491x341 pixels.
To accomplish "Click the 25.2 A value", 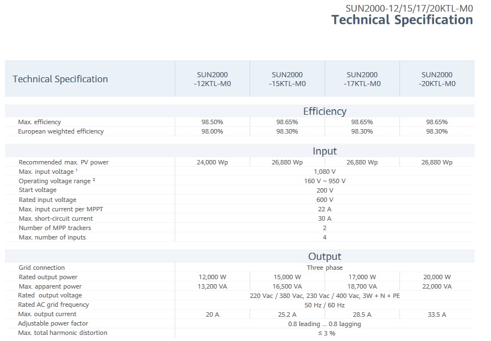I will click(287, 315).
